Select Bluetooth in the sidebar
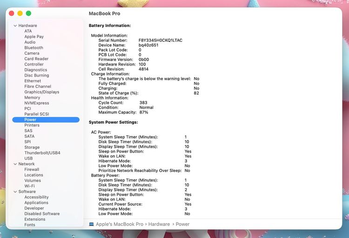Viewport: 349px width, 238px height. pos(34,48)
